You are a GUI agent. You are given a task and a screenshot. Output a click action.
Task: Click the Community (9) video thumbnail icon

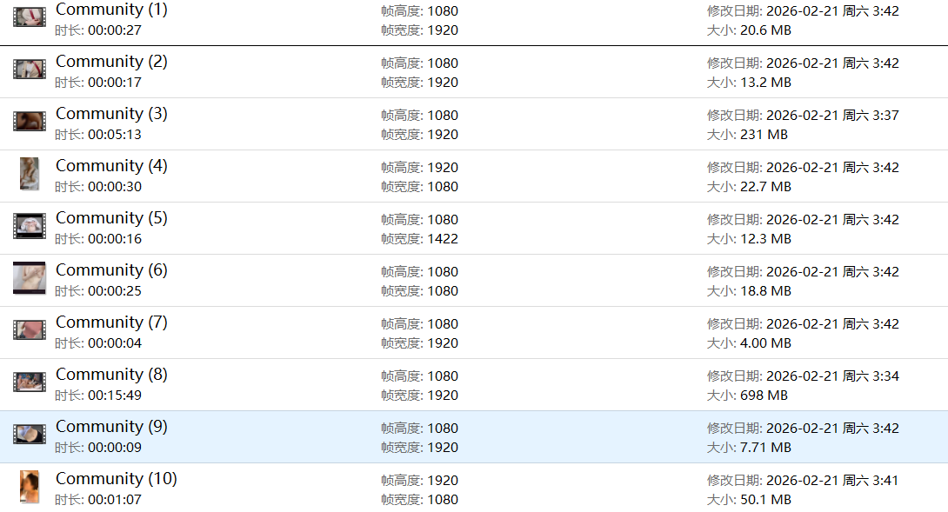pyautogui.click(x=30, y=435)
